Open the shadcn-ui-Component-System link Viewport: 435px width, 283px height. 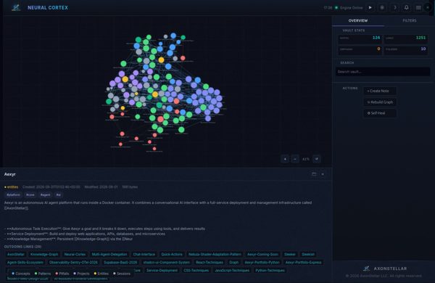(x=167, y=262)
